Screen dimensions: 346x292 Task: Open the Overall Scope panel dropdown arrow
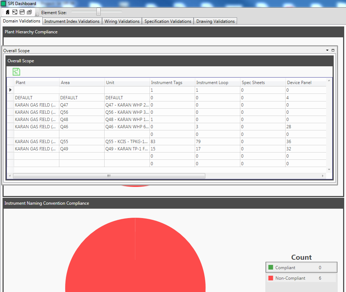[x=328, y=50]
